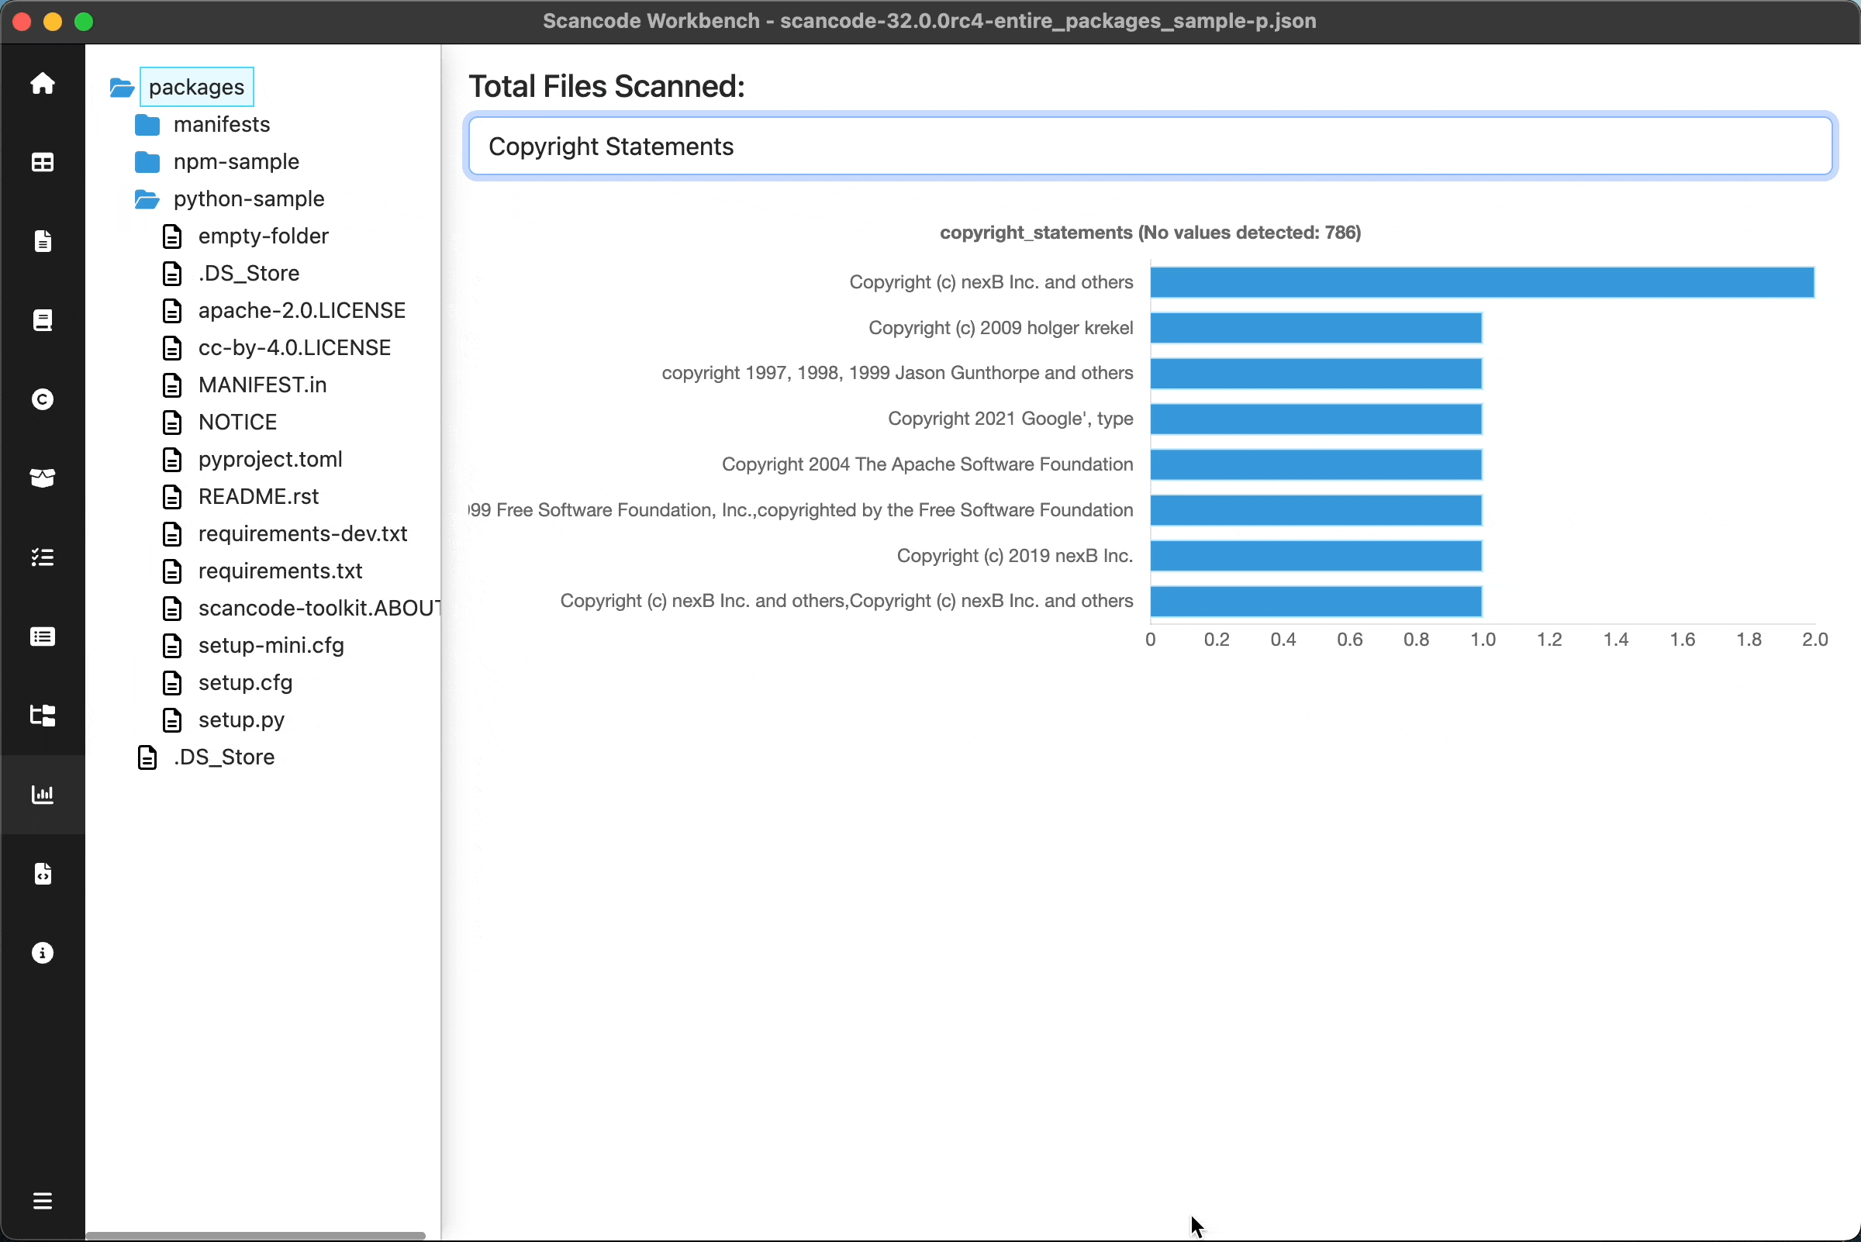This screenshot has height=1242, width=1861.
Task: Click the requirements.txt file icon
Action: tap(172, 571)
